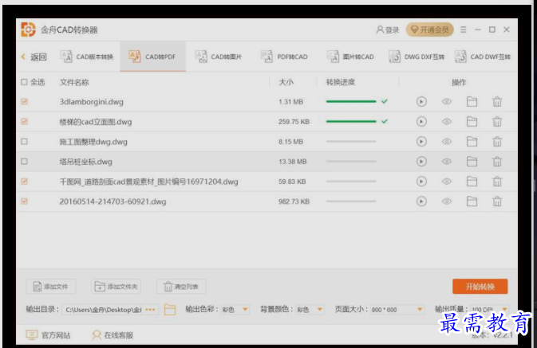The width and height of the screenshot is (537, 348).
Task: Delete 20160514-214703-60921.dwg from the list
Action: pyautogui.click(x=497, y=201)
